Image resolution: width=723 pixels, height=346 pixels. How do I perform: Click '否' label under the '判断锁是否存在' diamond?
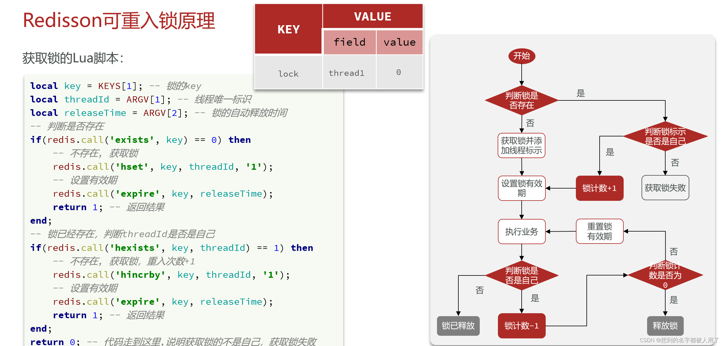pyautogui.click(x=530, y=123)
